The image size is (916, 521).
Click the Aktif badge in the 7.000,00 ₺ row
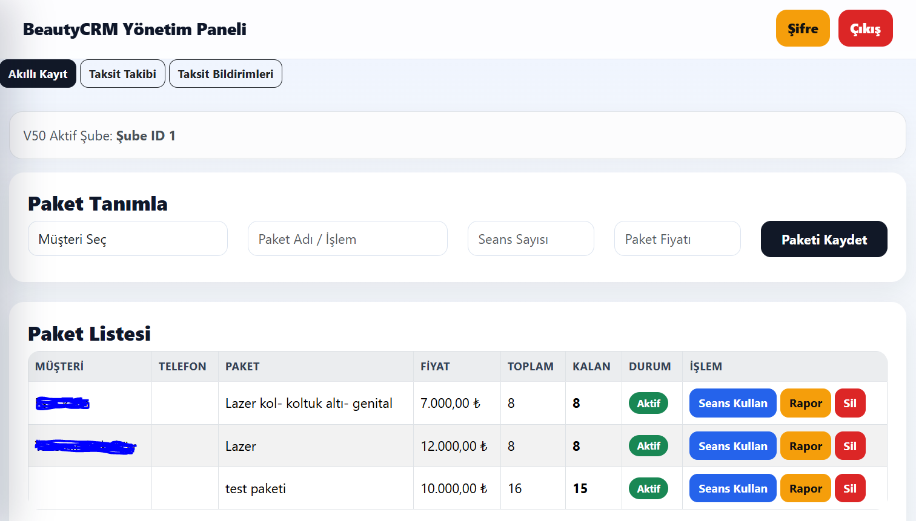click(648, 403)
